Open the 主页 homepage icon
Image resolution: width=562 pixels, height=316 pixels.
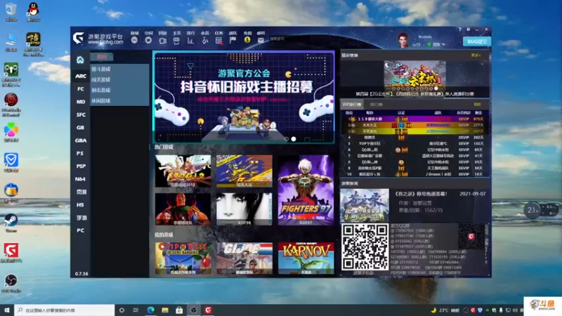176,41
